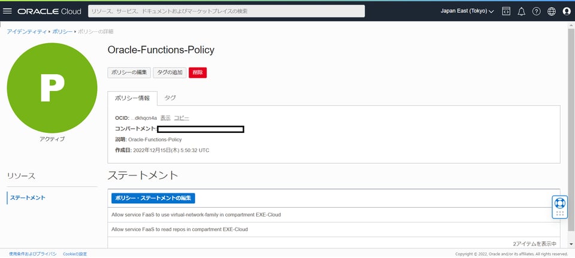Open the hamburger navigation menu

8,11
